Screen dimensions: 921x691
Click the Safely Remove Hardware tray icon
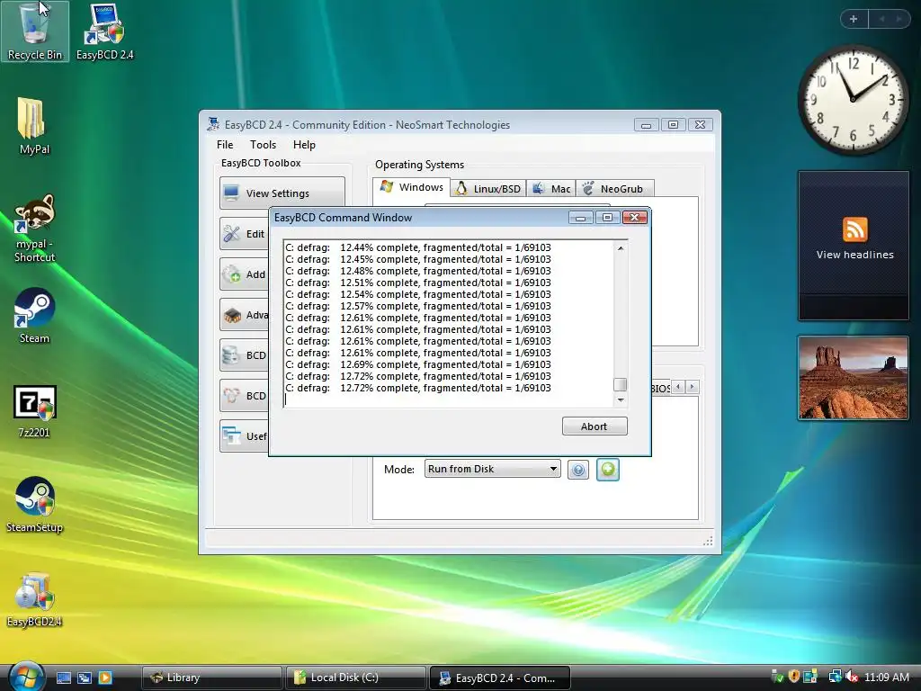[777, 677]
